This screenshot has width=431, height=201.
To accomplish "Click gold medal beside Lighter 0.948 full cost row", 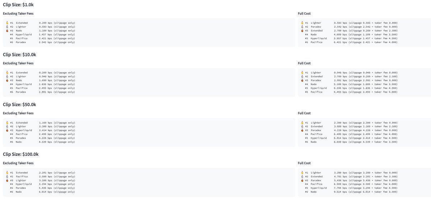I will coord(302,73).
